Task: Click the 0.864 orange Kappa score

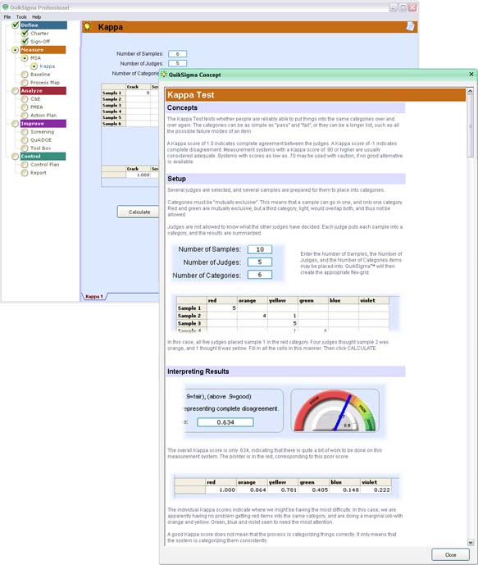Action: (252, 490)
